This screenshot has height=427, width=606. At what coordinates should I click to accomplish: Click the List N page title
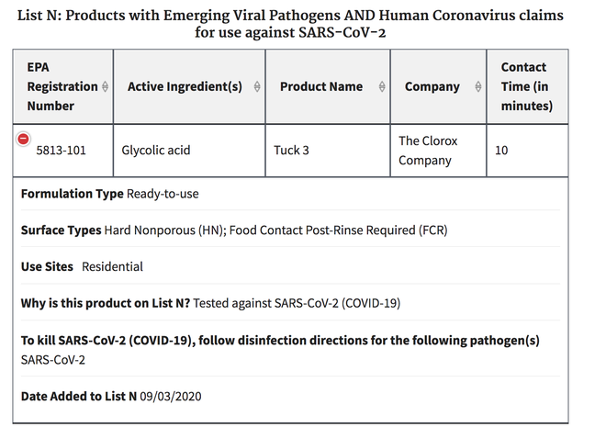point(301,25)
